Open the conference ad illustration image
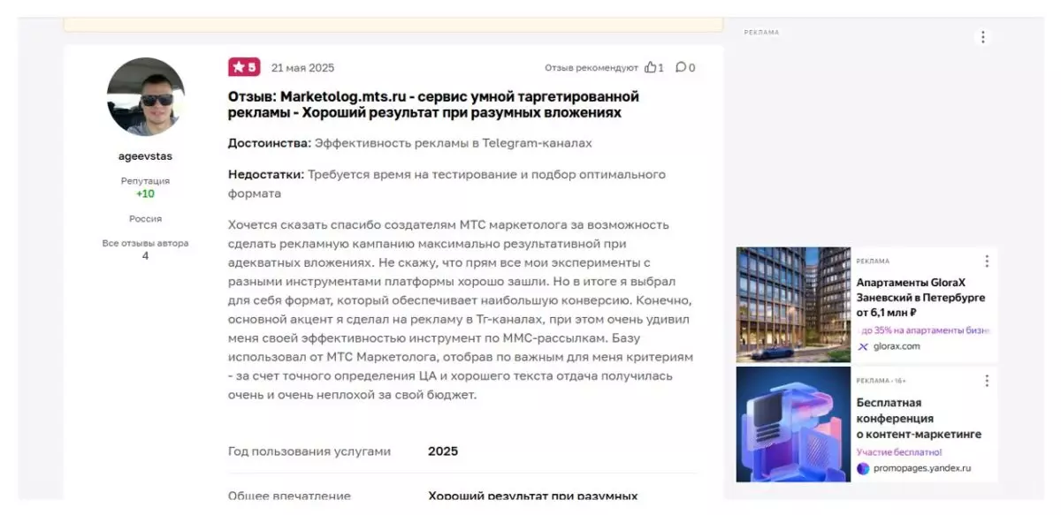The image size is (1061, 515). point(793,424)
